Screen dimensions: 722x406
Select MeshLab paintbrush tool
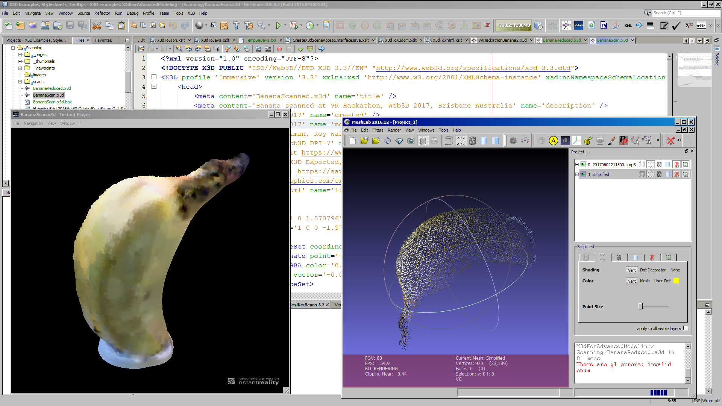pyautogui.click(x=611, y=141)
